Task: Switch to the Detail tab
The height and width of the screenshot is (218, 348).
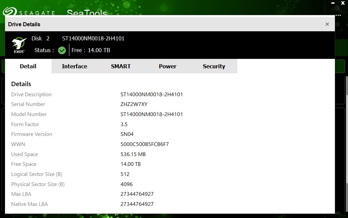Action: click(28, 66)
